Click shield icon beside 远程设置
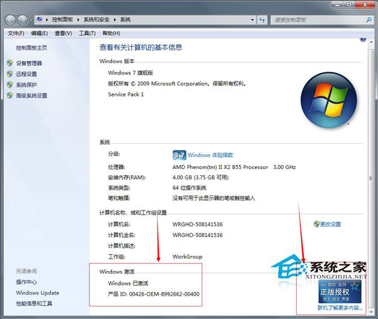This screenshot has width=378, height=319. 9,74
